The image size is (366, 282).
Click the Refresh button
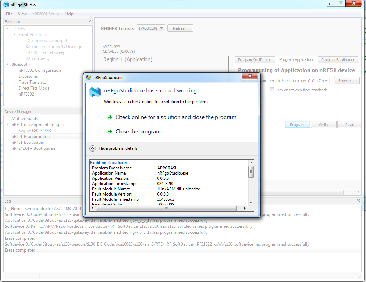coord(180,28)
